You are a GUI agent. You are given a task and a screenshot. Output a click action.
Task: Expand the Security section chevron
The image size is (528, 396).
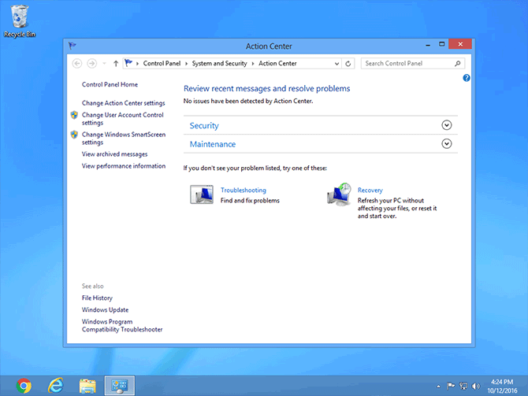click(x=447, y=125)
